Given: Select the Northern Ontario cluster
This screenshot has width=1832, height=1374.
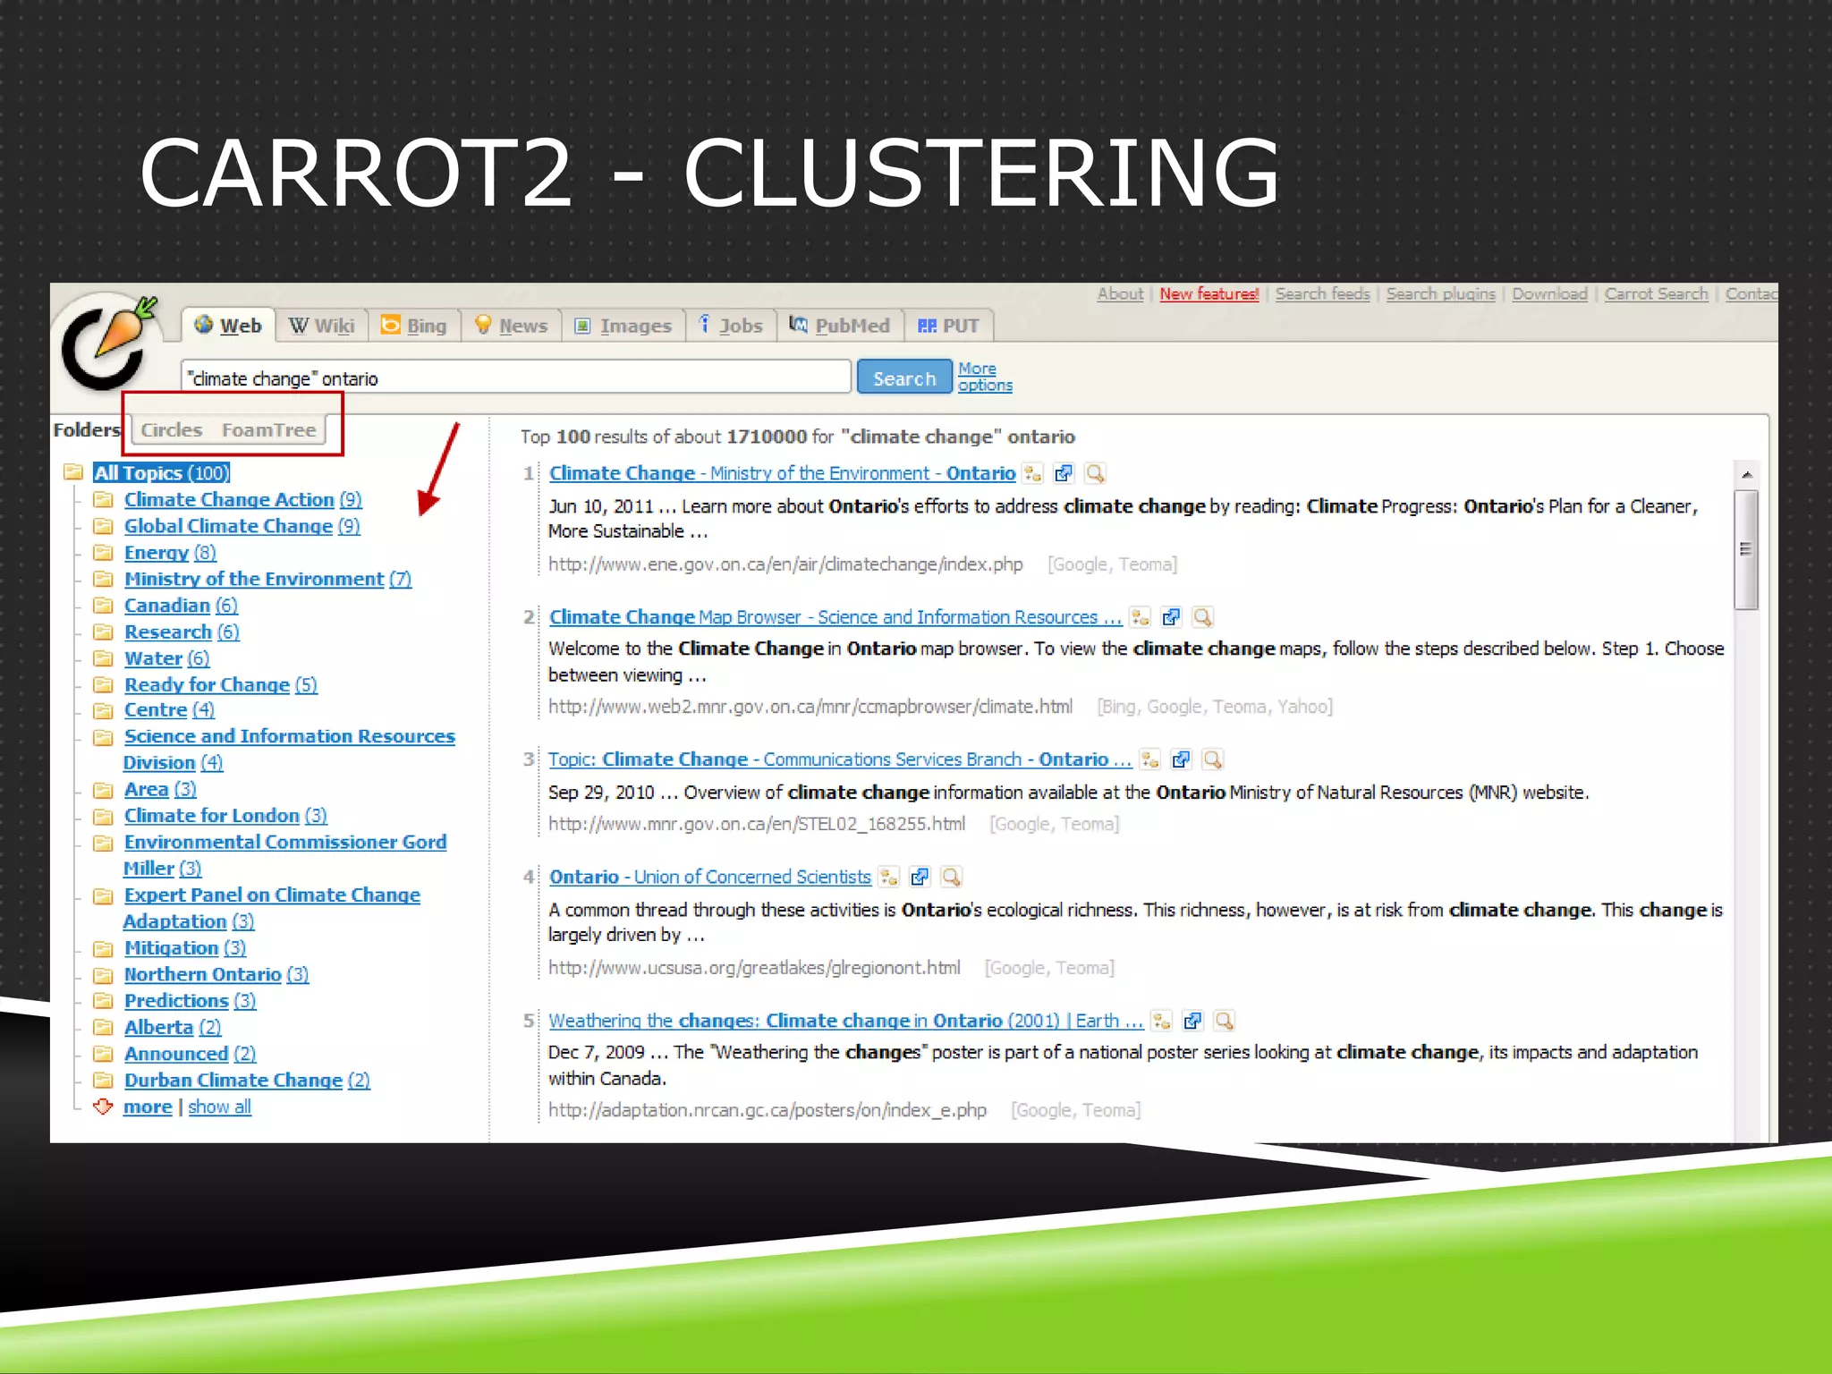Looking at the screenshot, I should point(216,974).
